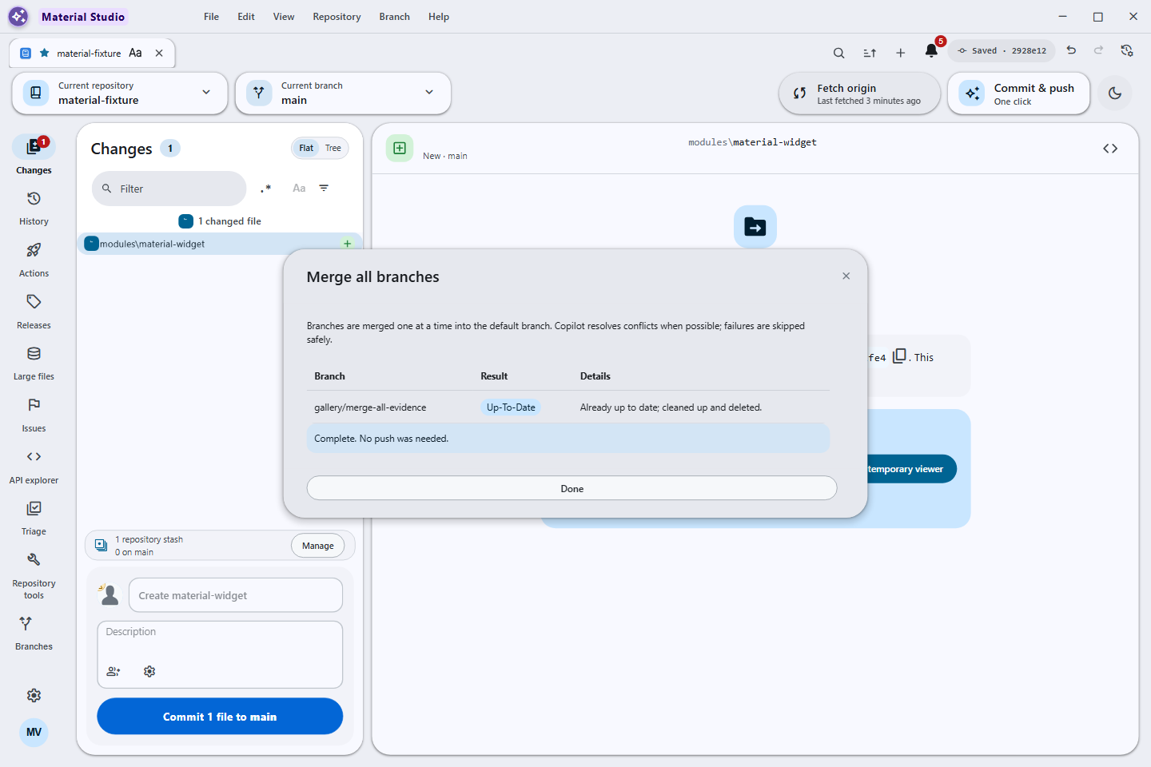
Task: Open the API explorer view
Action: [34, 467]
